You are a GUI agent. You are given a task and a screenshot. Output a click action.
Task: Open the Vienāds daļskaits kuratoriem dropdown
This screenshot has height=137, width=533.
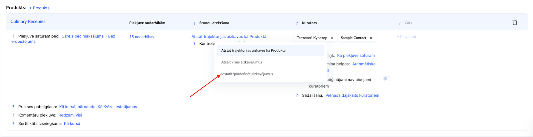coord(352,95)
